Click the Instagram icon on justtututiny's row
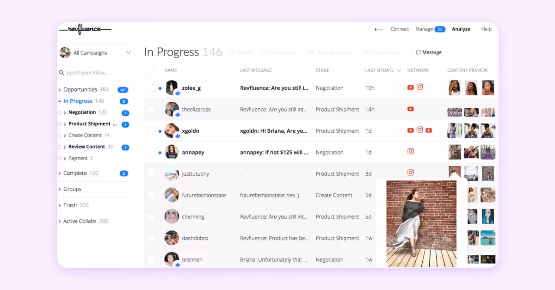 tap(411, 173)
